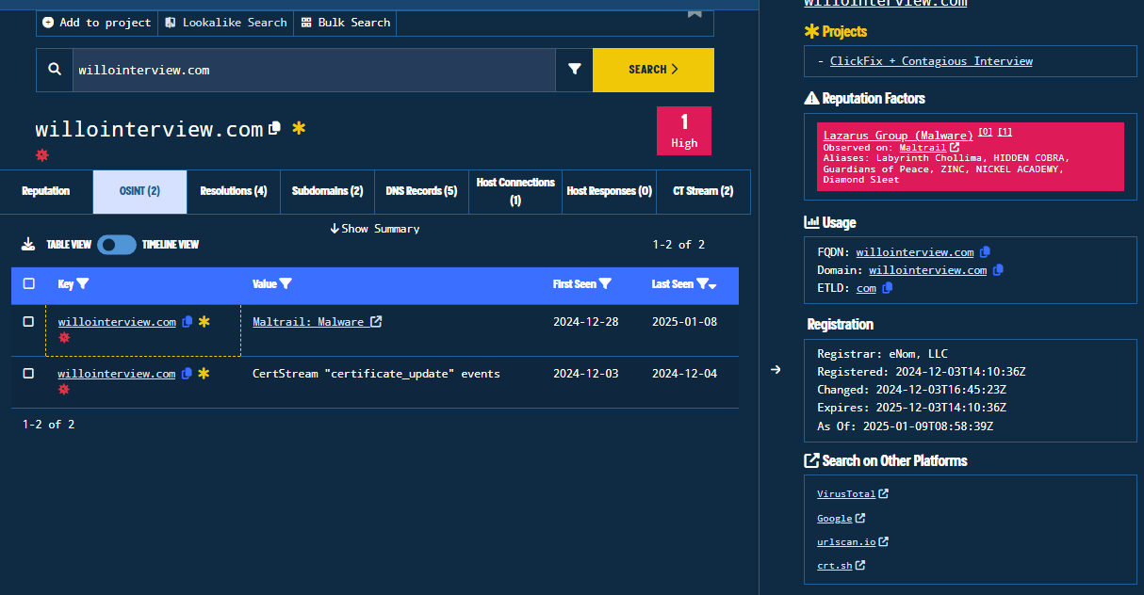Open Lookalike Search

coord(226,23)
